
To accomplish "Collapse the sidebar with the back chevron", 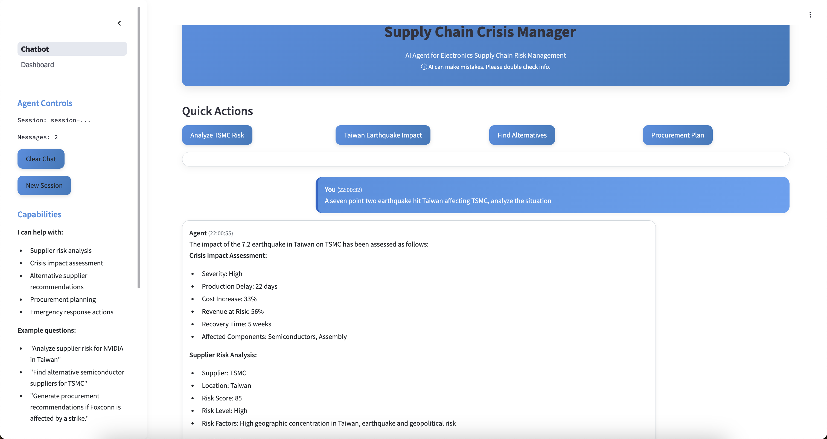I will pyautogui.click(x=119, y=23).
